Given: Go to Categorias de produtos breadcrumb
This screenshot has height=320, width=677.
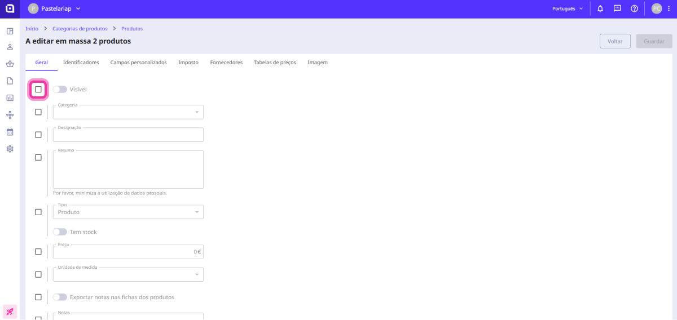Looking at the screenshot, I should 80,28.
